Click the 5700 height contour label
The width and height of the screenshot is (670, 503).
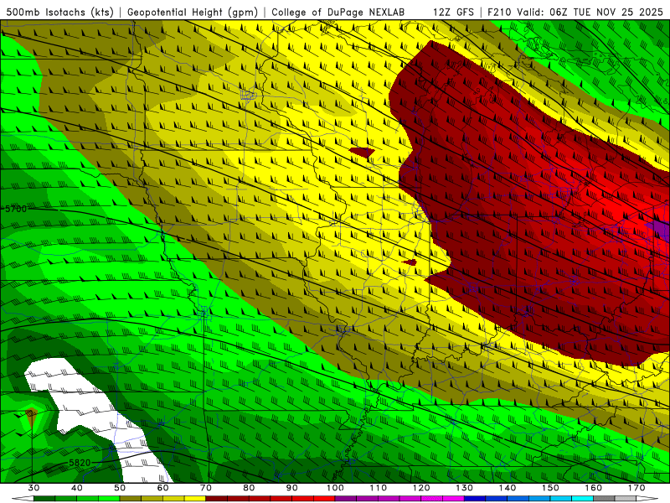[16, 209]
